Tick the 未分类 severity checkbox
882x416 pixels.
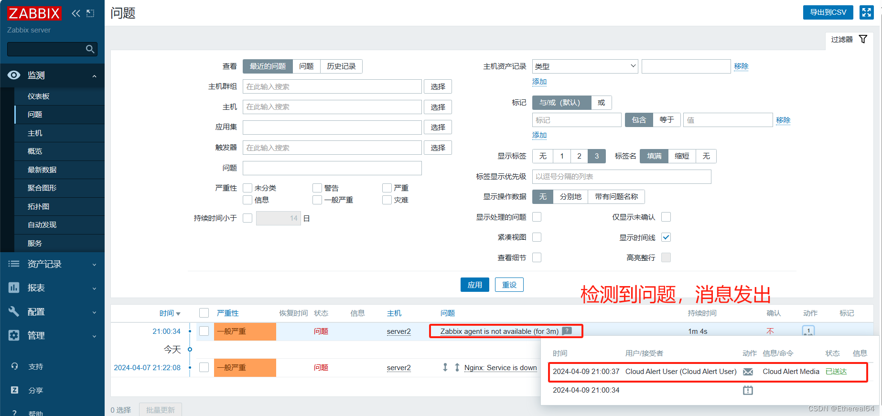pyautogui.click(x=247, y=188)
